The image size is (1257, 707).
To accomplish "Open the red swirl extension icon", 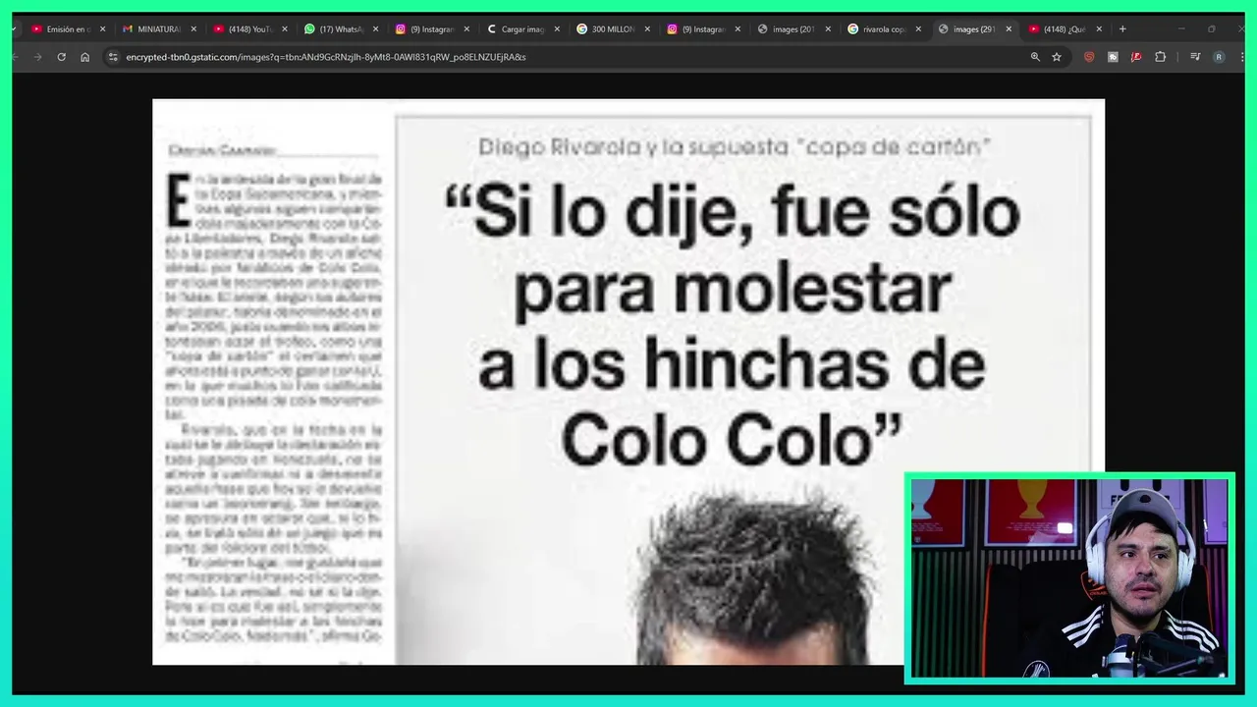I will [x=1089, y=57].
